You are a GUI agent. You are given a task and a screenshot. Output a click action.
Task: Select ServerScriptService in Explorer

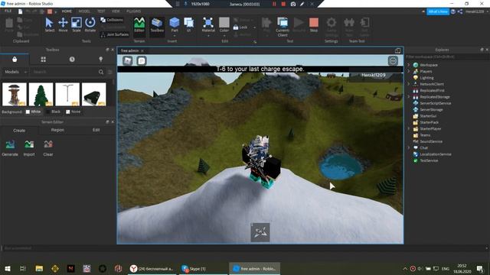pos(435,103)
